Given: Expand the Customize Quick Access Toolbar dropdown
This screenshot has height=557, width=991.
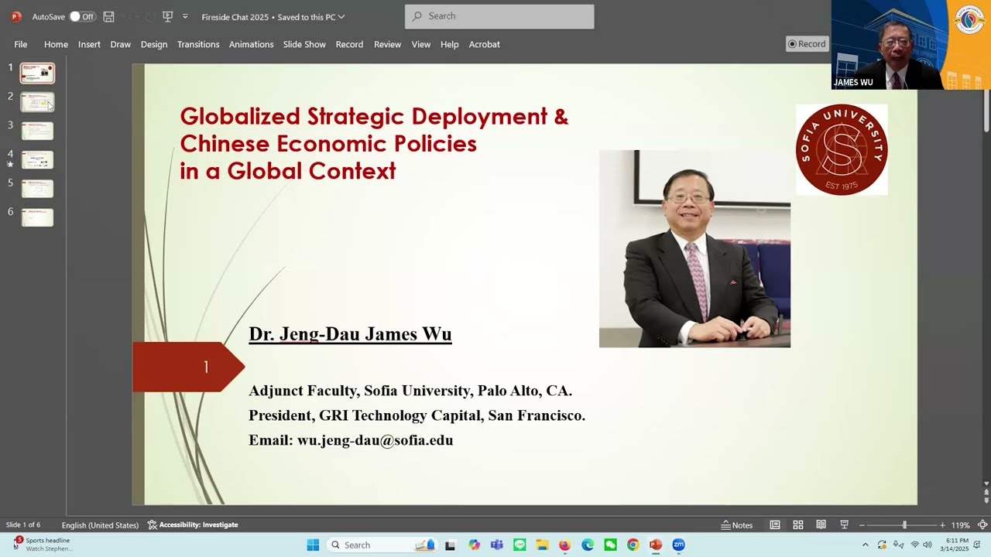Looking at the screenshot, I should click(185, 16).
